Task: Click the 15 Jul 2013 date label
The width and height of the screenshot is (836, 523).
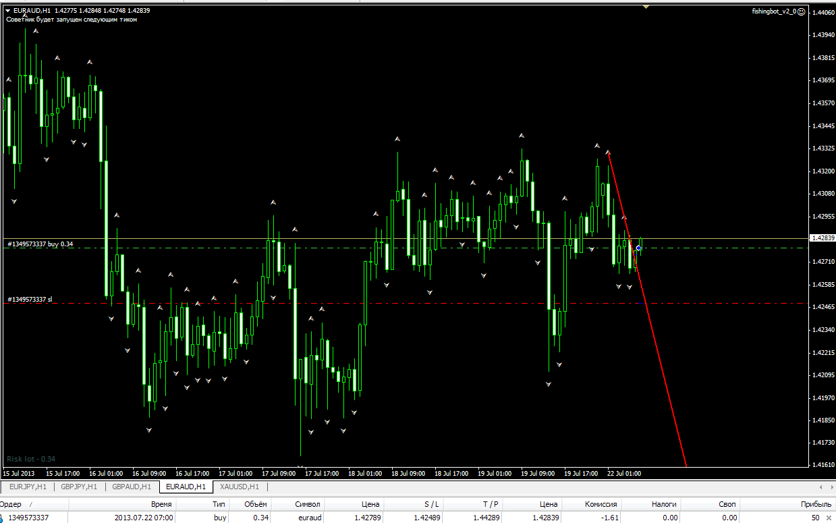Action: tap(19, 473)
